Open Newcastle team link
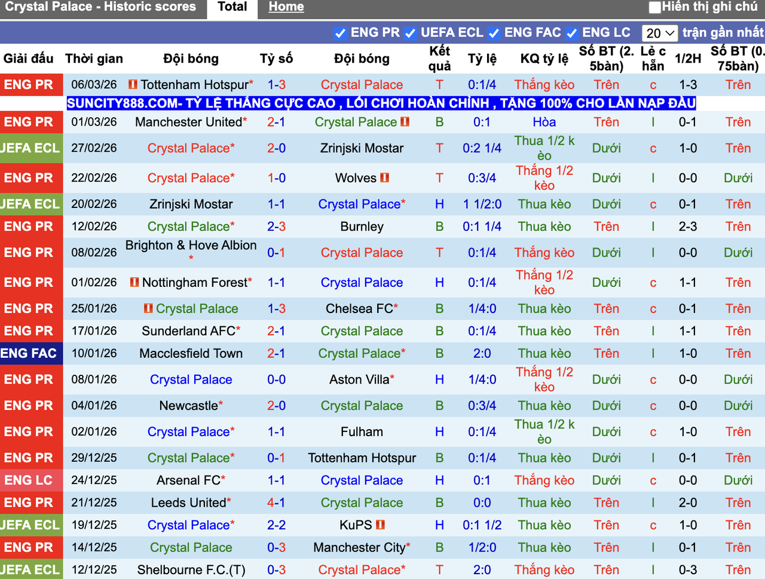This screenshot has height=579, width=765. [x=188, y=406]
